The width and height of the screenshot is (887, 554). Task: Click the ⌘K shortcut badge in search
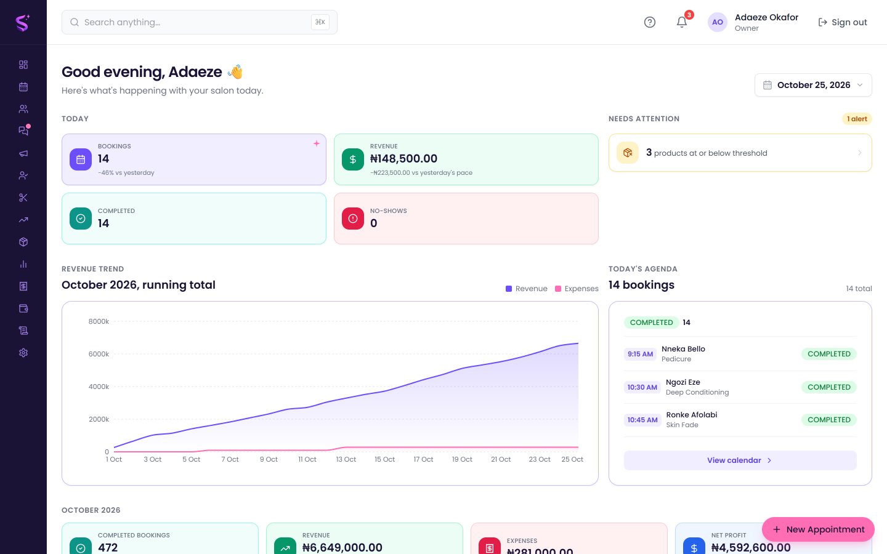coord(320,22)
